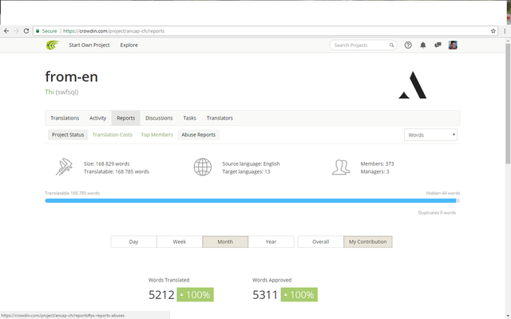
Task: Switch to the Translations tab
Action: [65, 118]
